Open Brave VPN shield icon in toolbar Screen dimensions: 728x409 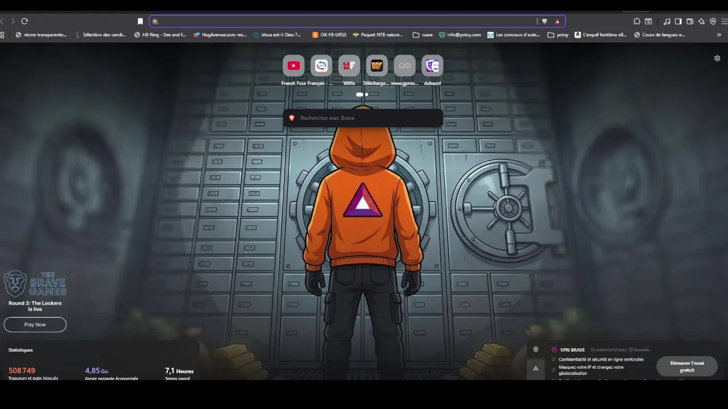(x=713, y=21)
